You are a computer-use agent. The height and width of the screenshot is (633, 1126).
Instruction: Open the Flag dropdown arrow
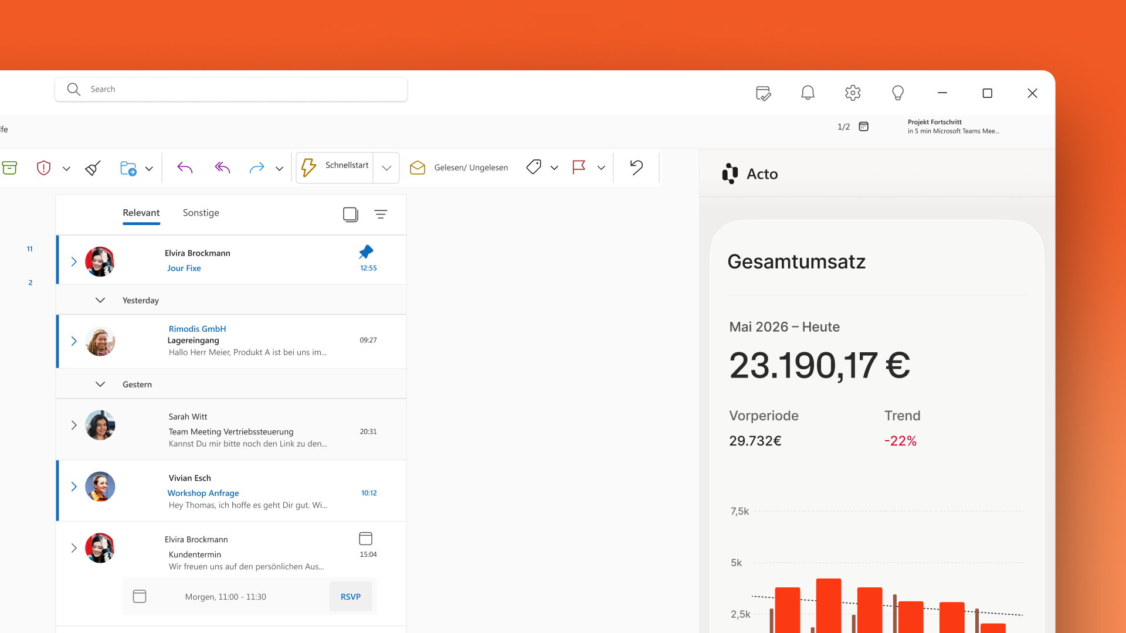coord(601,168)
